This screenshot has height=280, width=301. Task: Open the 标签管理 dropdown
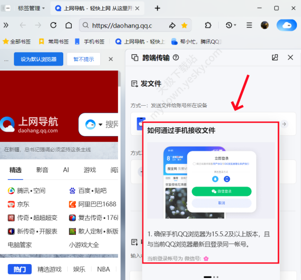click(x=31, y=8)
